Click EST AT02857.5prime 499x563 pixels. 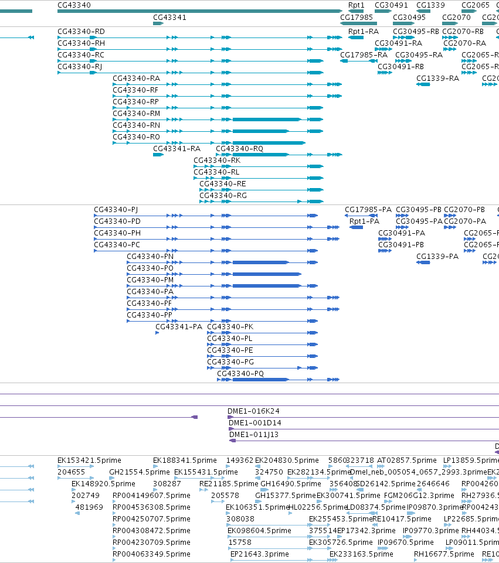tap(406, 460)
